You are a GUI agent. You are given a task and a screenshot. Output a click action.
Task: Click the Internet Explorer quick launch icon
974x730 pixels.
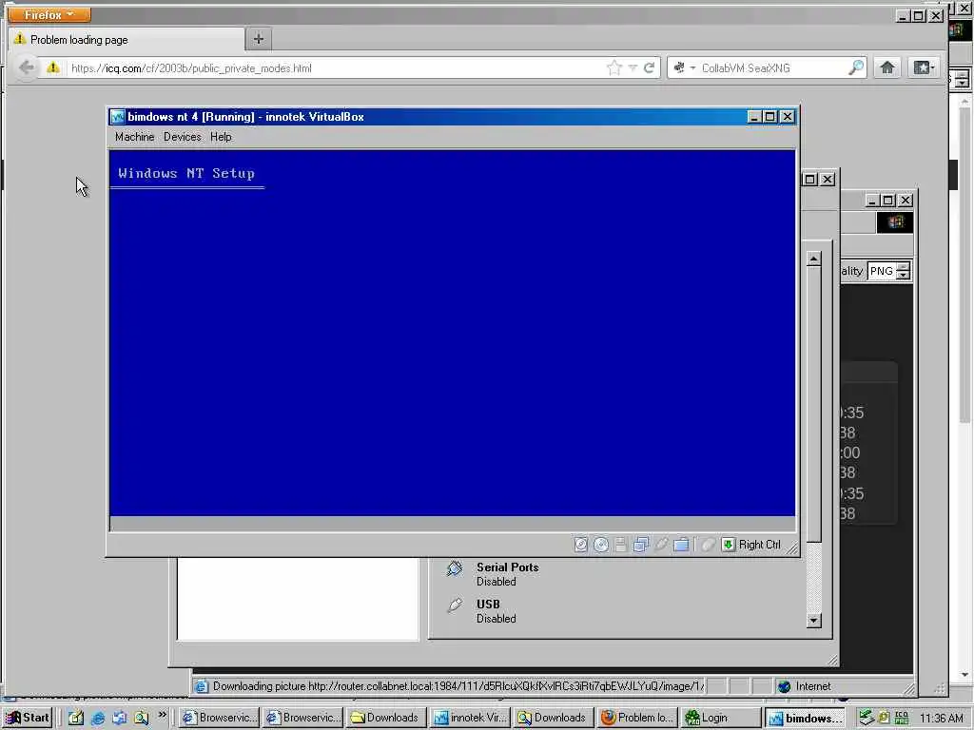(98, 718)
